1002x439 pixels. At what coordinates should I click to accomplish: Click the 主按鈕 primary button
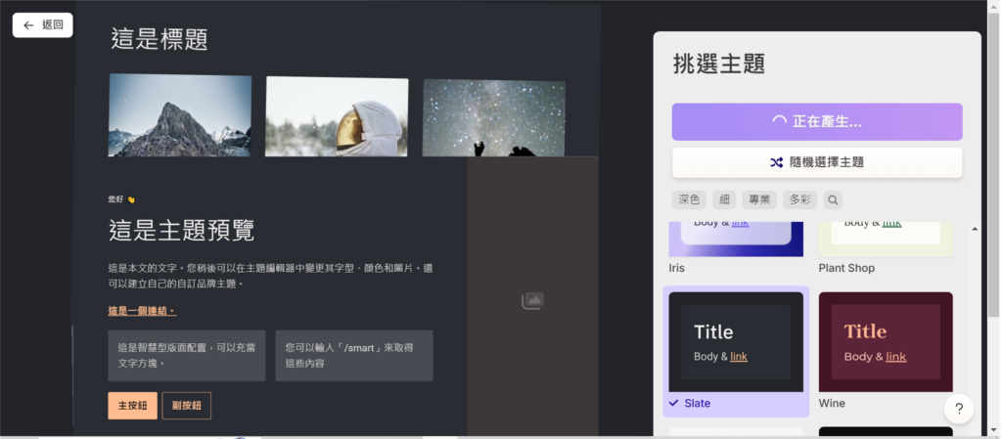132,406
